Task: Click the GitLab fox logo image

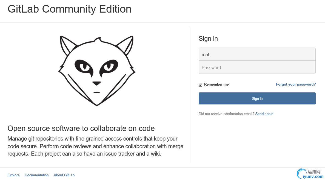Action: pos(97,71)
